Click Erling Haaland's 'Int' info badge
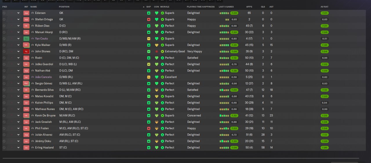 26,148
